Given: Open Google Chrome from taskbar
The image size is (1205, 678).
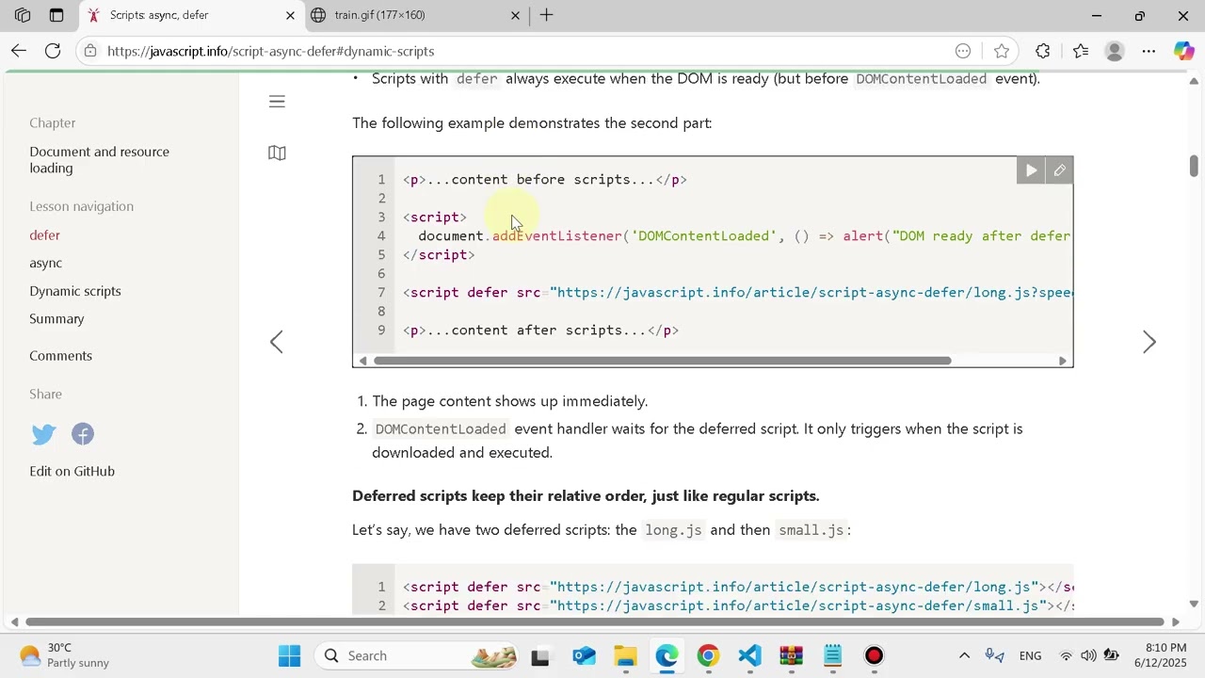Looking at the screenshot, I should 708,655.
